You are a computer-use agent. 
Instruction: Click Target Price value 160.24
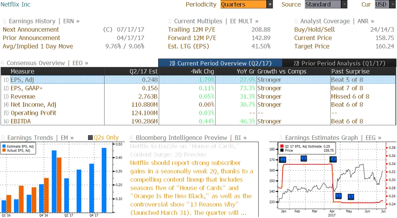click(385, 46)
